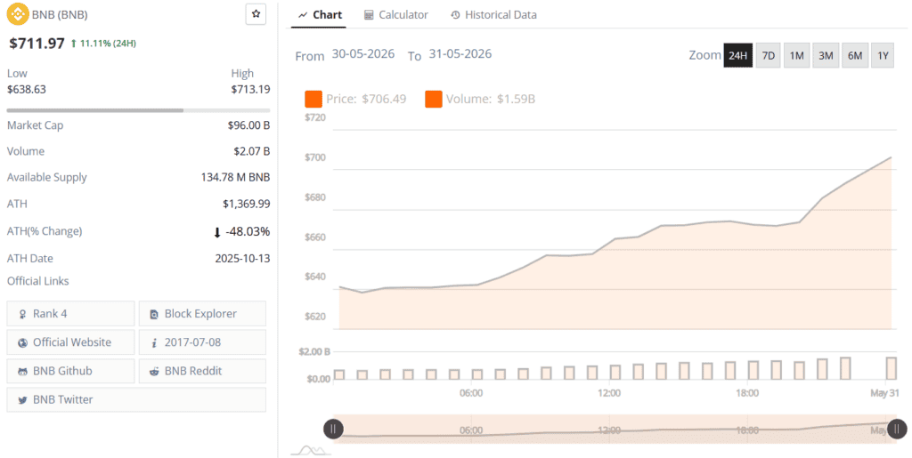This screenshot has width=912, height=458.
Task: Click the BNB Twitter bird icon
Action: point(22,400)
